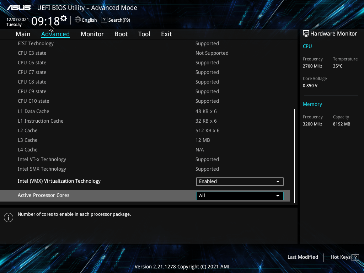364x273 pixels.
Task: Select the Advanced tab
Action: pyautogui.click(x=55, y=34)
